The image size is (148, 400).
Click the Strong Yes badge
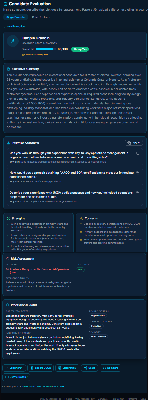pyautogui.click(x=80, y=49)
